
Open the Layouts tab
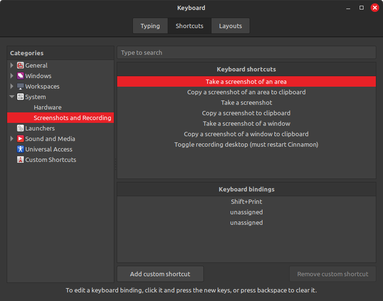pos(231,26)
